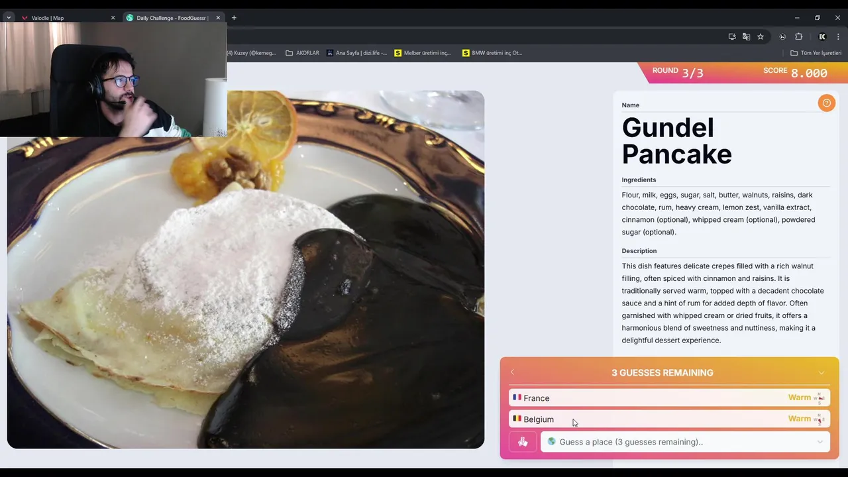The image size is (848, 477).
Task: Click the 'Guess a place' input field
Action: click(x=685, y=442)
